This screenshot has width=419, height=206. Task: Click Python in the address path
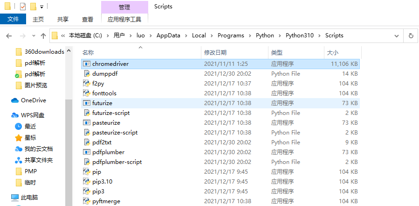point(265,36)
